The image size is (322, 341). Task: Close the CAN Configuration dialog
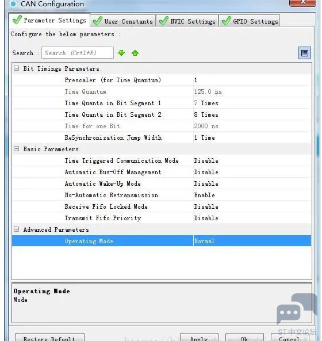302,3
